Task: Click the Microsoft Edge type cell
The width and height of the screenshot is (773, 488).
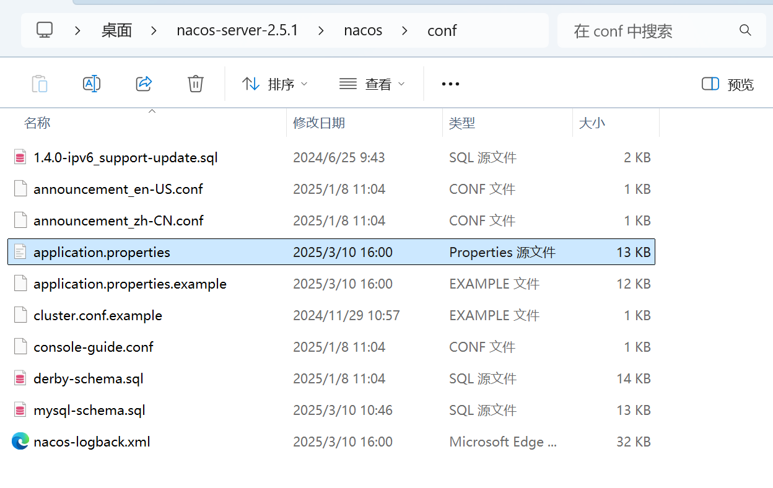Action: pos(503,442)
